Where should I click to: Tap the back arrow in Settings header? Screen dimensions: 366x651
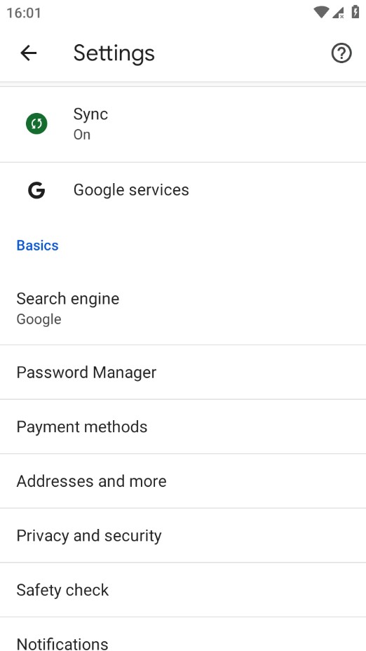pyautogui.click(x=29, y=53)
